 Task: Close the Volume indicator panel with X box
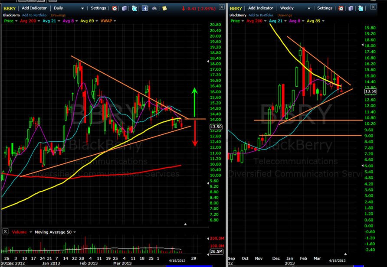pos(5,231)
